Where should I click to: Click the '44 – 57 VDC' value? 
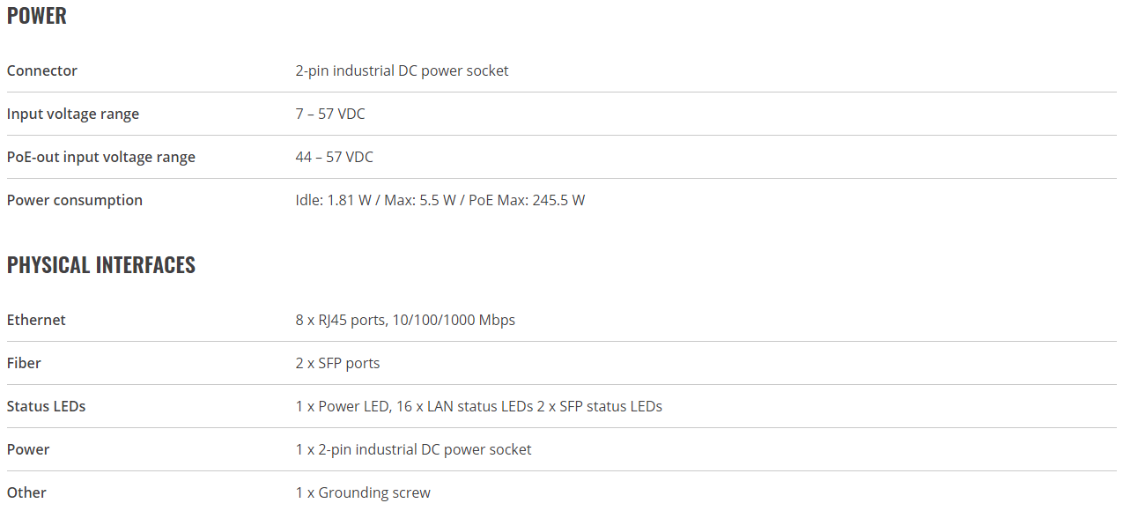click(x=335, y=157)
